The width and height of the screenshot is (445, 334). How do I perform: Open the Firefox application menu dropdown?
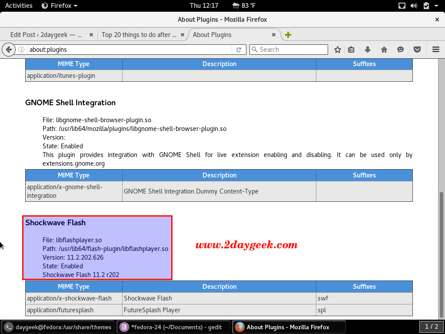tap(60, 5)
